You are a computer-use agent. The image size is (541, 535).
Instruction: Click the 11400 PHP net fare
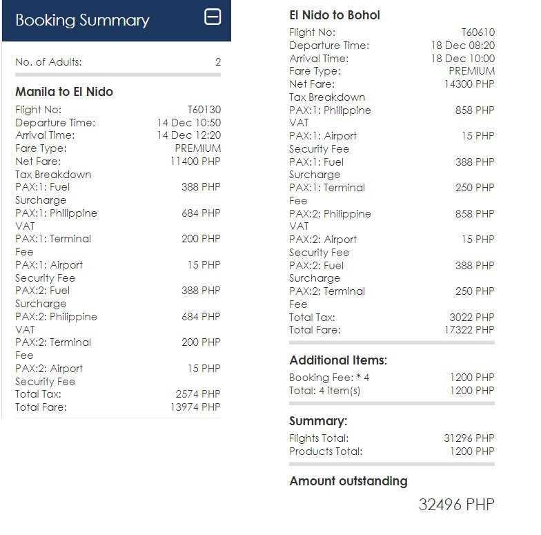(195, 162)
